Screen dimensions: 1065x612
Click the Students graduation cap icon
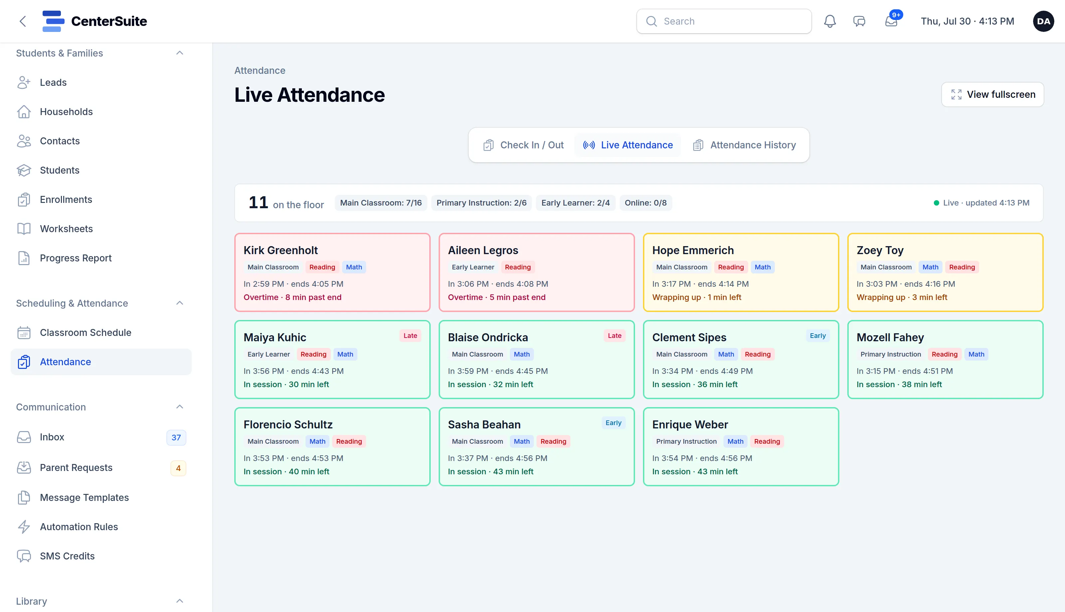pyautogui.click(x=24, y=170)
